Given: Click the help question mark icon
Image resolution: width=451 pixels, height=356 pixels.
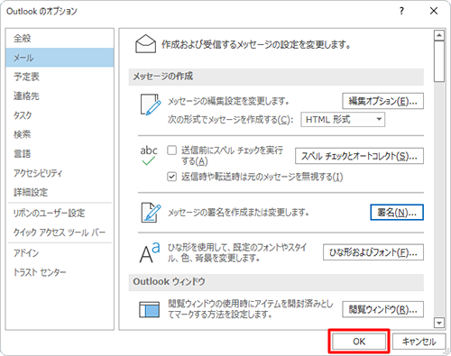Looking at the screenshot, I should pyautogui.click(x=401, y=11).
